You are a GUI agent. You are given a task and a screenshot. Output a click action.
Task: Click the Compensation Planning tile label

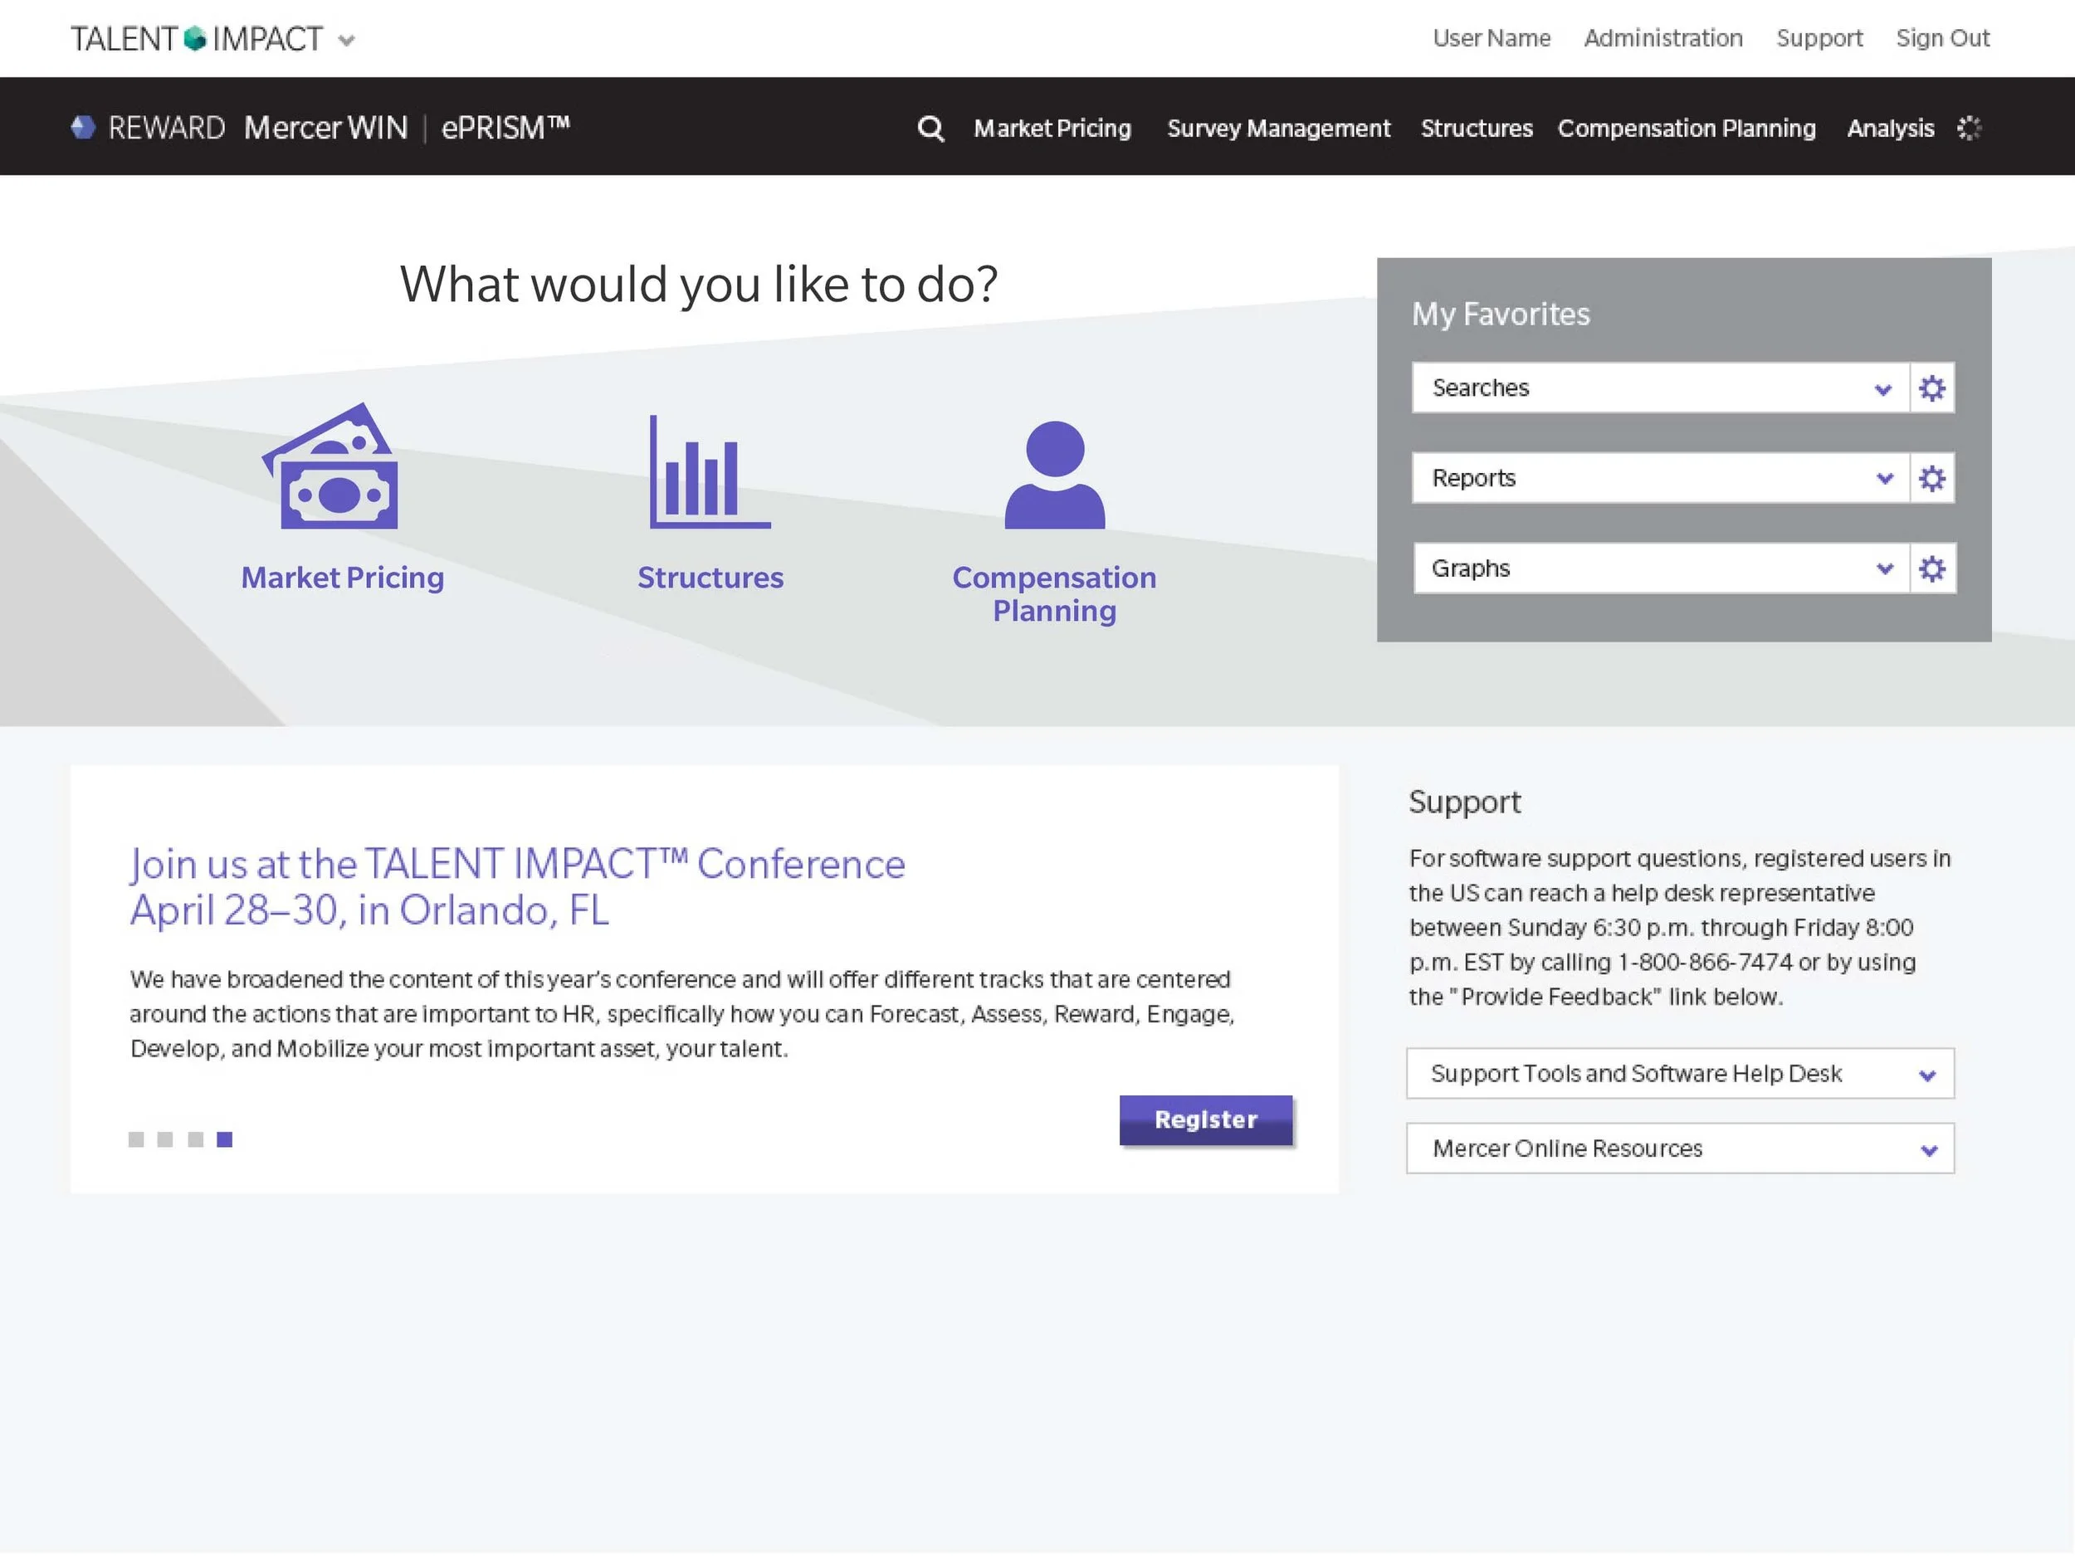(1054, 593)
